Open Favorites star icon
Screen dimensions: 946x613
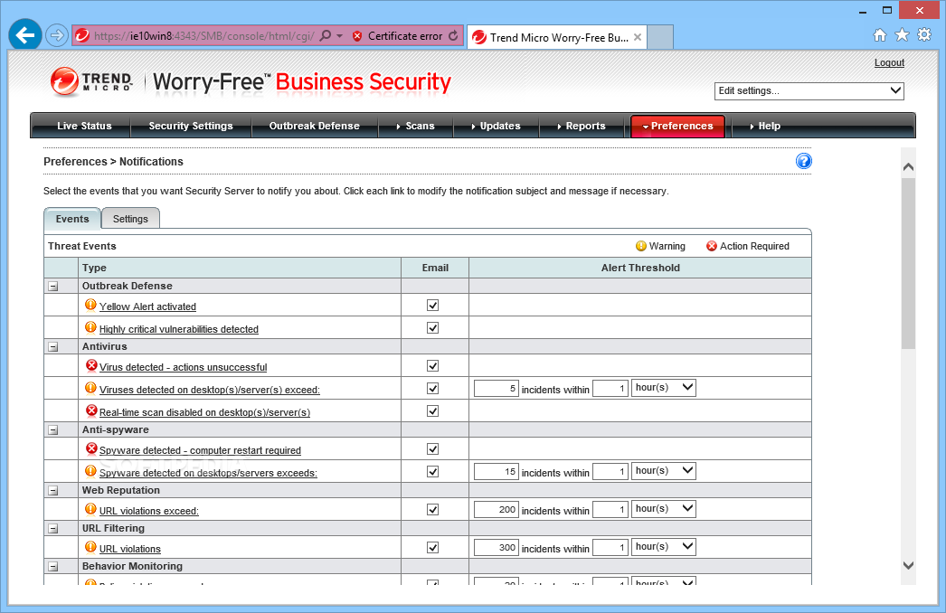902,35
